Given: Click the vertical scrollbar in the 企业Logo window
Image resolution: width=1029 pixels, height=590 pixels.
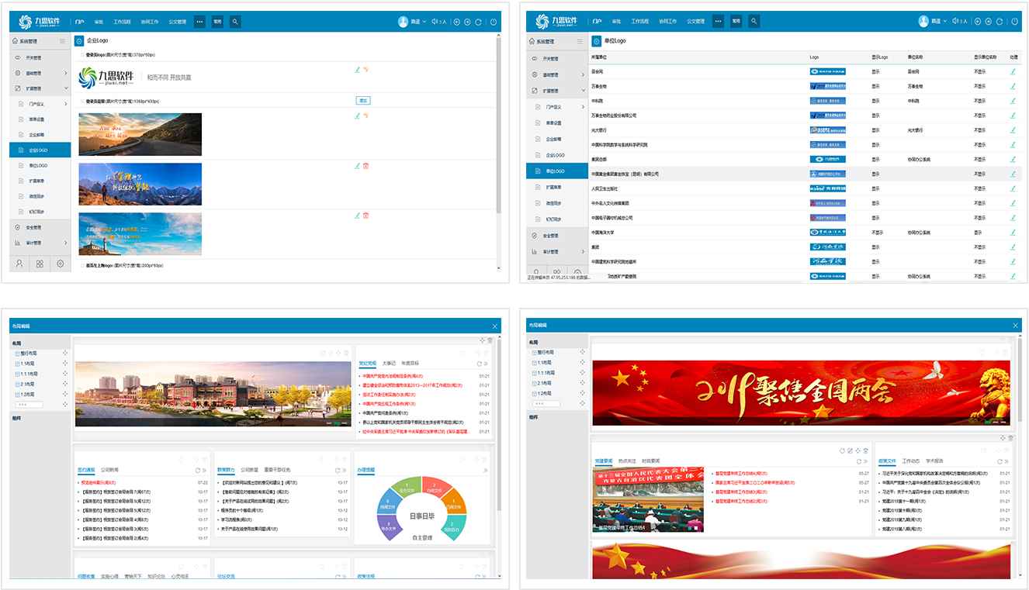Looking at the screenshot, I should pos(497,155).
